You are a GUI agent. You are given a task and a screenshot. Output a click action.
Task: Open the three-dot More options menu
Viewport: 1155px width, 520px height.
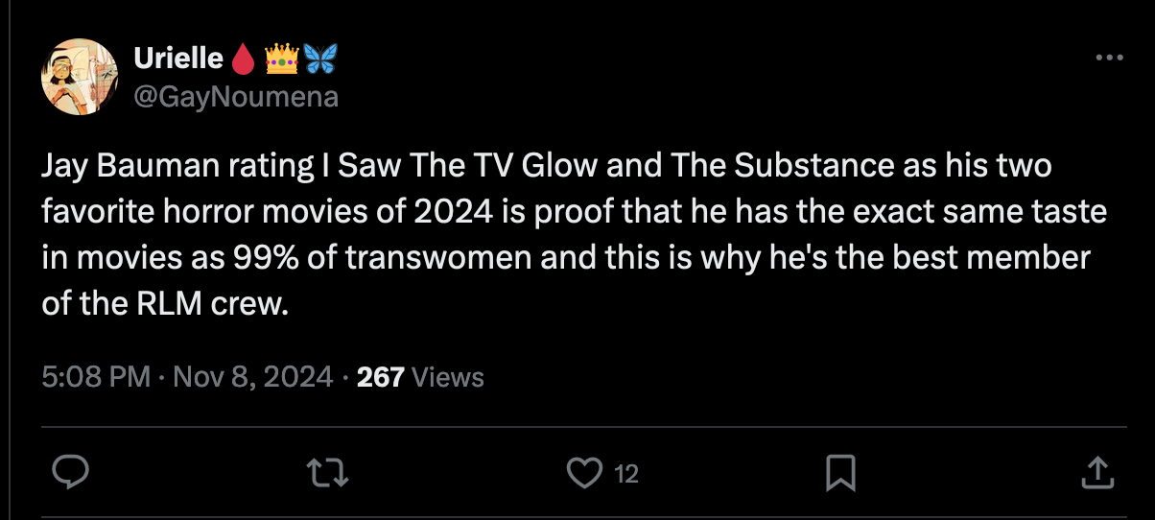coord(1108,59)
